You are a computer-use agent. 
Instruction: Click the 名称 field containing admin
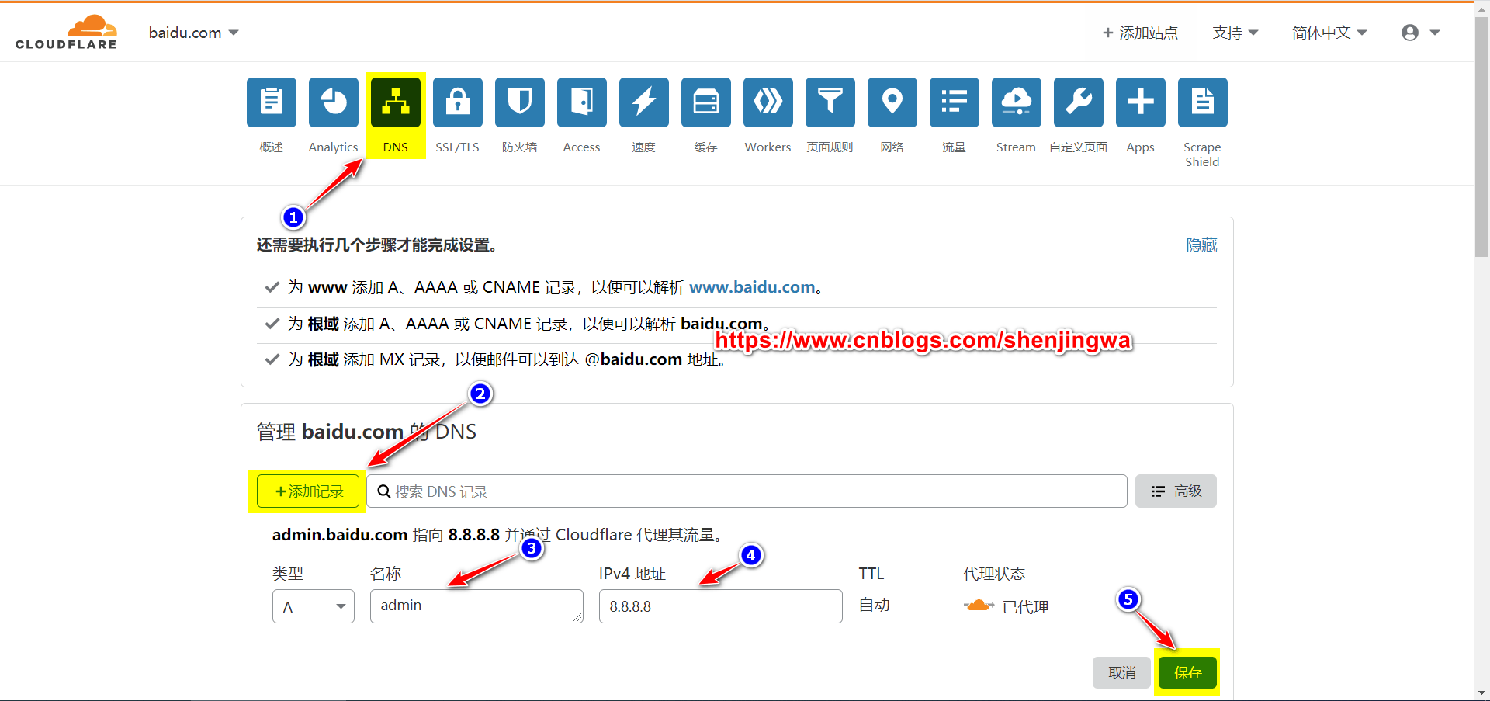[476, 606]
